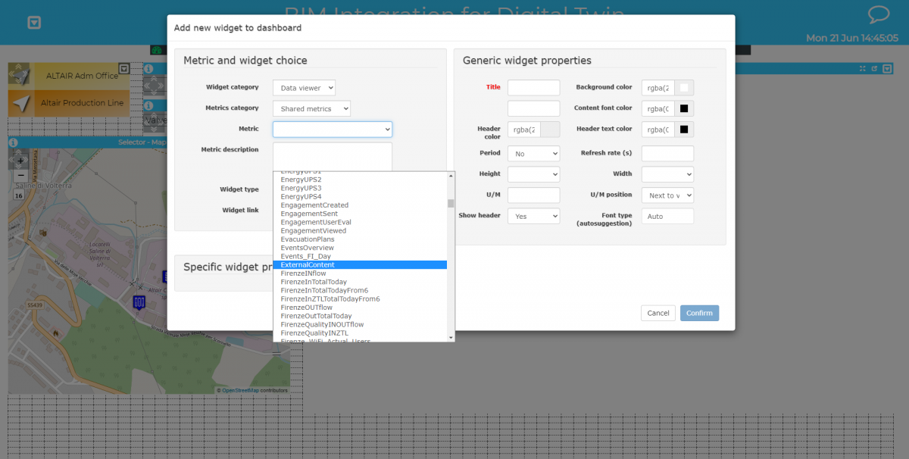
Task: Open the Show header dropdown
Action: pyautogui.click(x=533, y=216)
